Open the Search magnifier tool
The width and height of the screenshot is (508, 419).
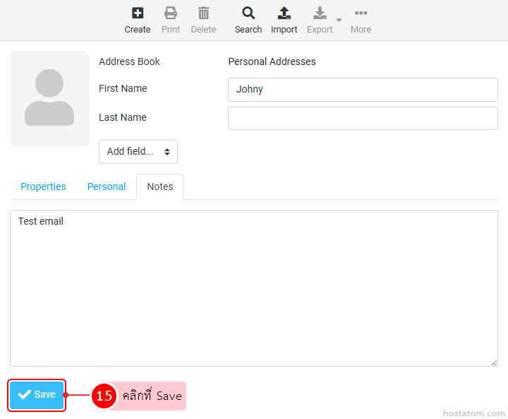(248, 13)
